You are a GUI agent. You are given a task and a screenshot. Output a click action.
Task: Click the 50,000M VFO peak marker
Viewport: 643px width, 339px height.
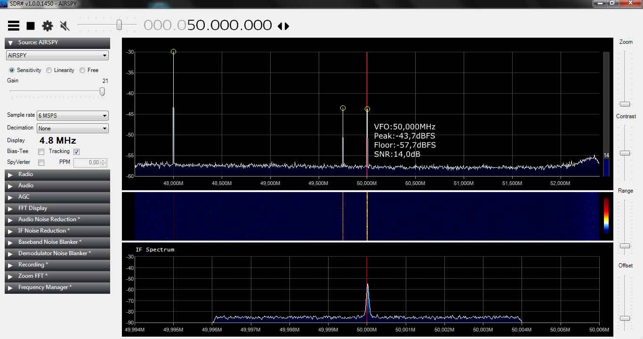coord(367,109)
